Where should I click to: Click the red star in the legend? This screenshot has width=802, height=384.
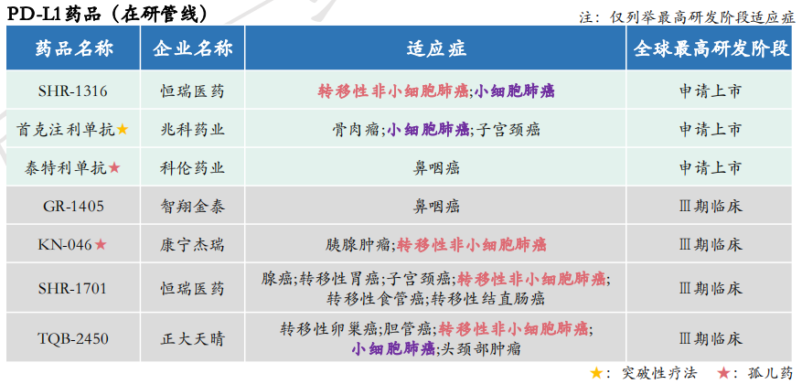tap(722, 373)
